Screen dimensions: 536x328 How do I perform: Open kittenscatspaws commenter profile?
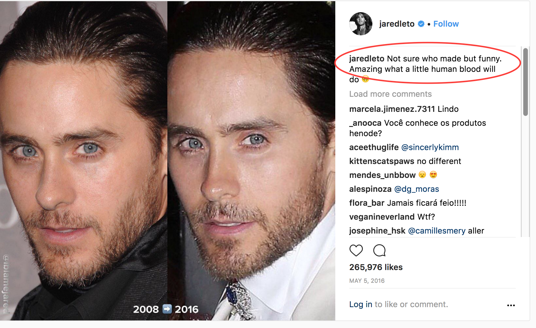click(382, 161)
